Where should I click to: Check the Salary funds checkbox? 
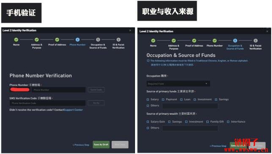tap(148, 99)
